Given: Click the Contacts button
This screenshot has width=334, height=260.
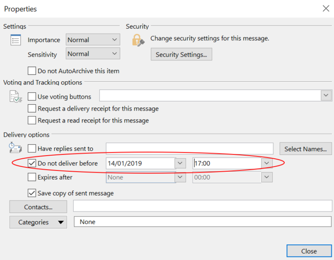Looking at the screenshot, I should point(38,207).
